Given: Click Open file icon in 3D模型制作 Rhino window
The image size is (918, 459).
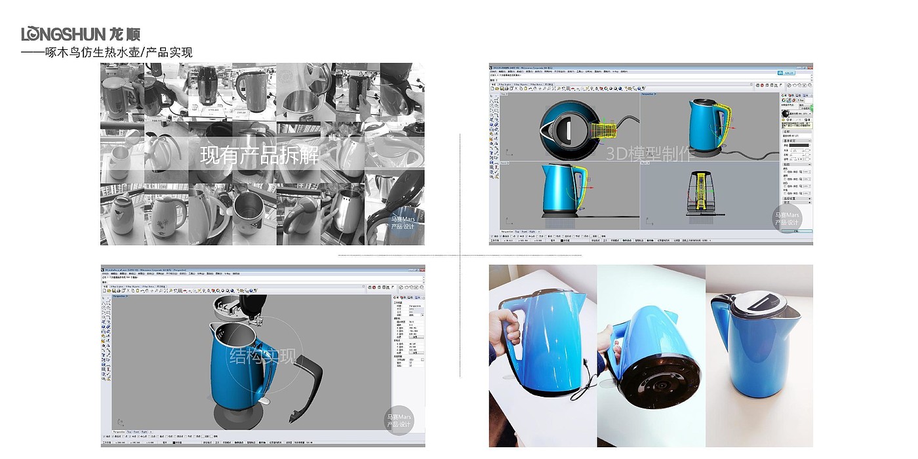Looking at the screenshot, I should point(497,89).
